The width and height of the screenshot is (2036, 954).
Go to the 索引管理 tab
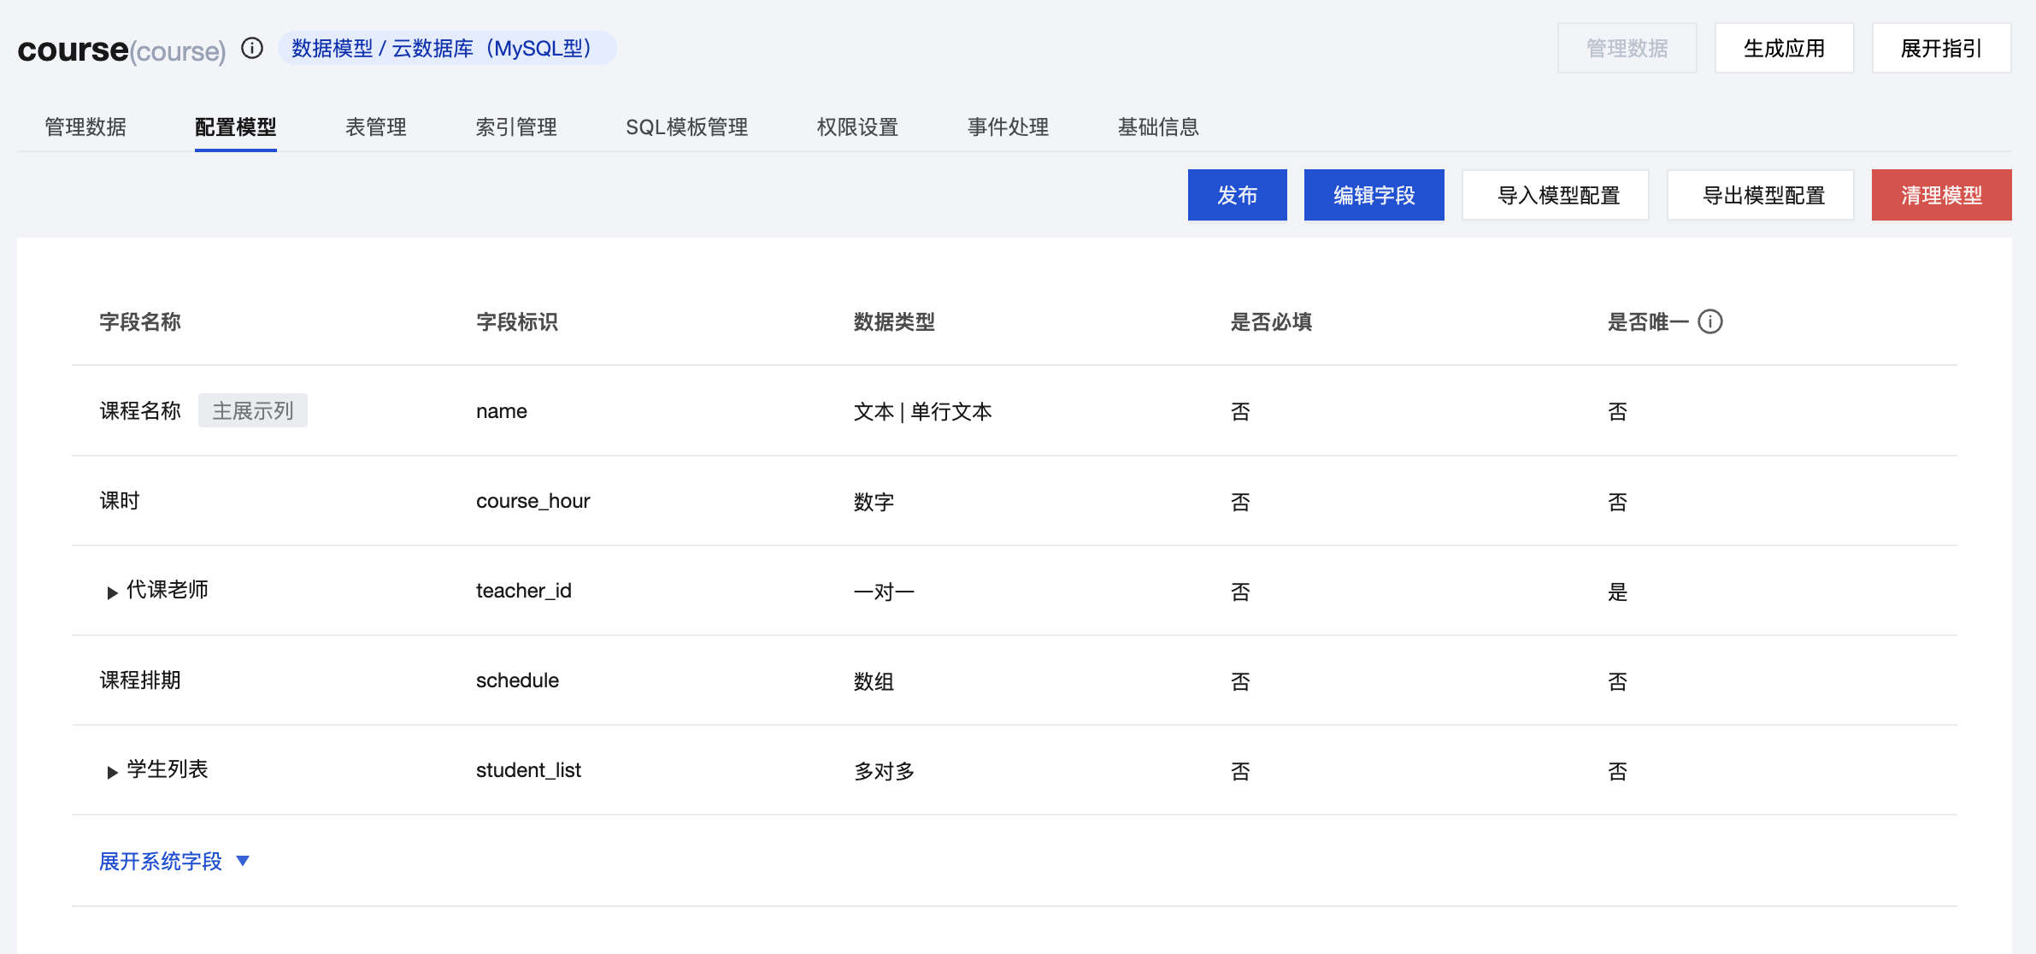click(516, 127)
